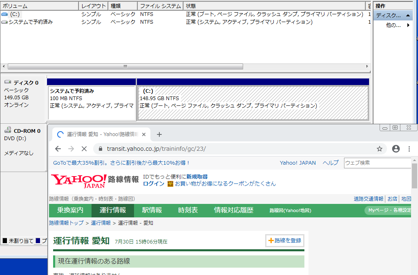Click the CD-ROM 0 drive icon
418x275 pixels.
click(8, 130)
